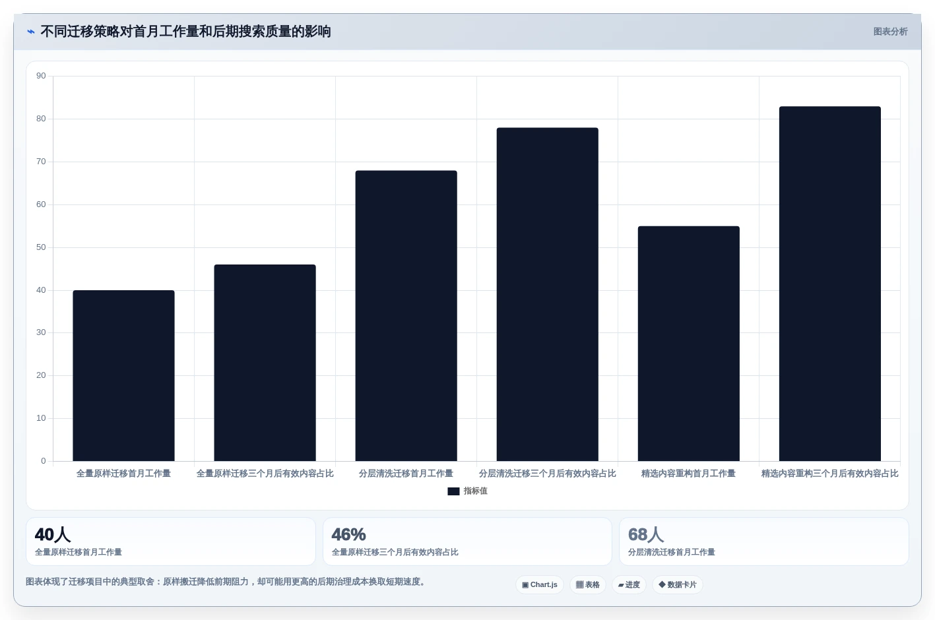The width and height of the screenshot is (935, 620).
Task: Select the 全量原样迁移三个月后有效内容占比 bar
Action: pos(265,363)
